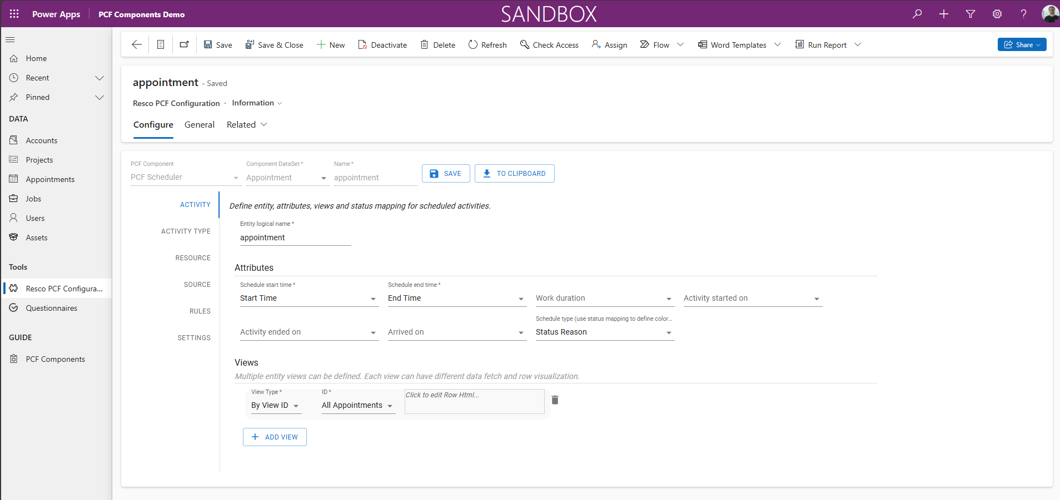Click the back arrow in the command bar

pos(137,45)
